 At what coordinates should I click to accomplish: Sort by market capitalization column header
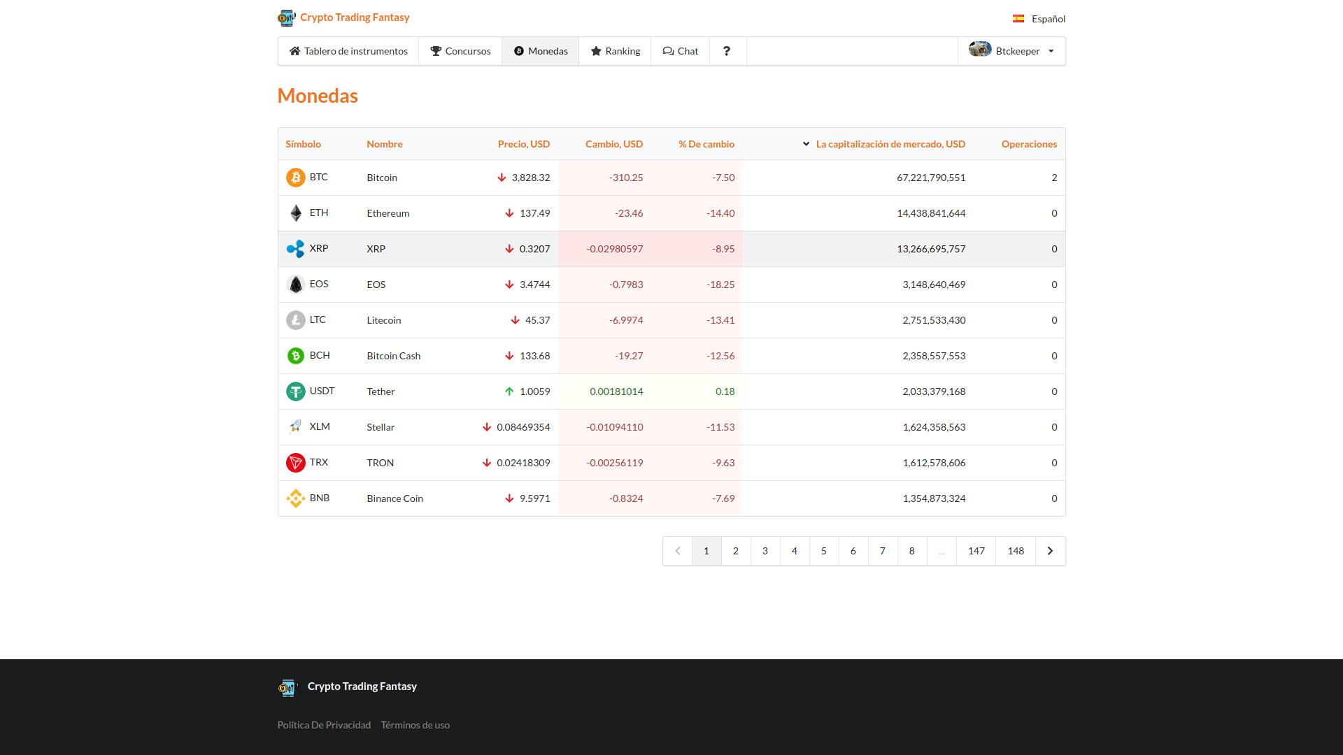click(x=890, y=144)
